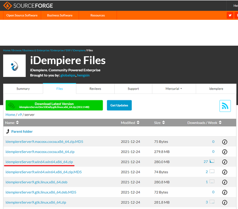Download idempiereServer9.gtk.linux.x86_64.deb
This screenshot has width=238, height=209.
pos(37,182)
